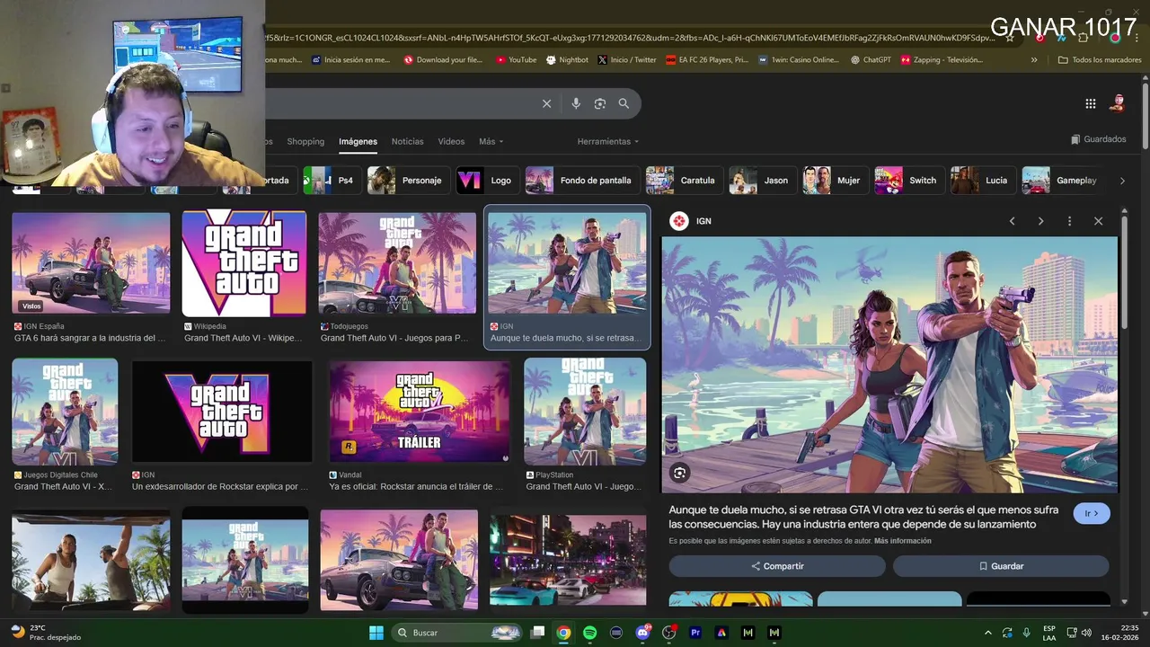Clear the Google search box text
Viewport: 1150px width, 647px height.
tap(546, 103)
